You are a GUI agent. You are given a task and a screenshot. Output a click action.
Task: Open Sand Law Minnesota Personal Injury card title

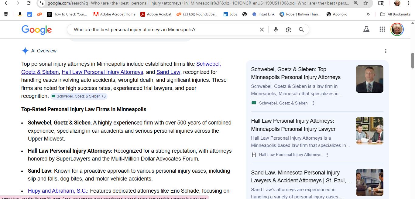click(301, 177)
